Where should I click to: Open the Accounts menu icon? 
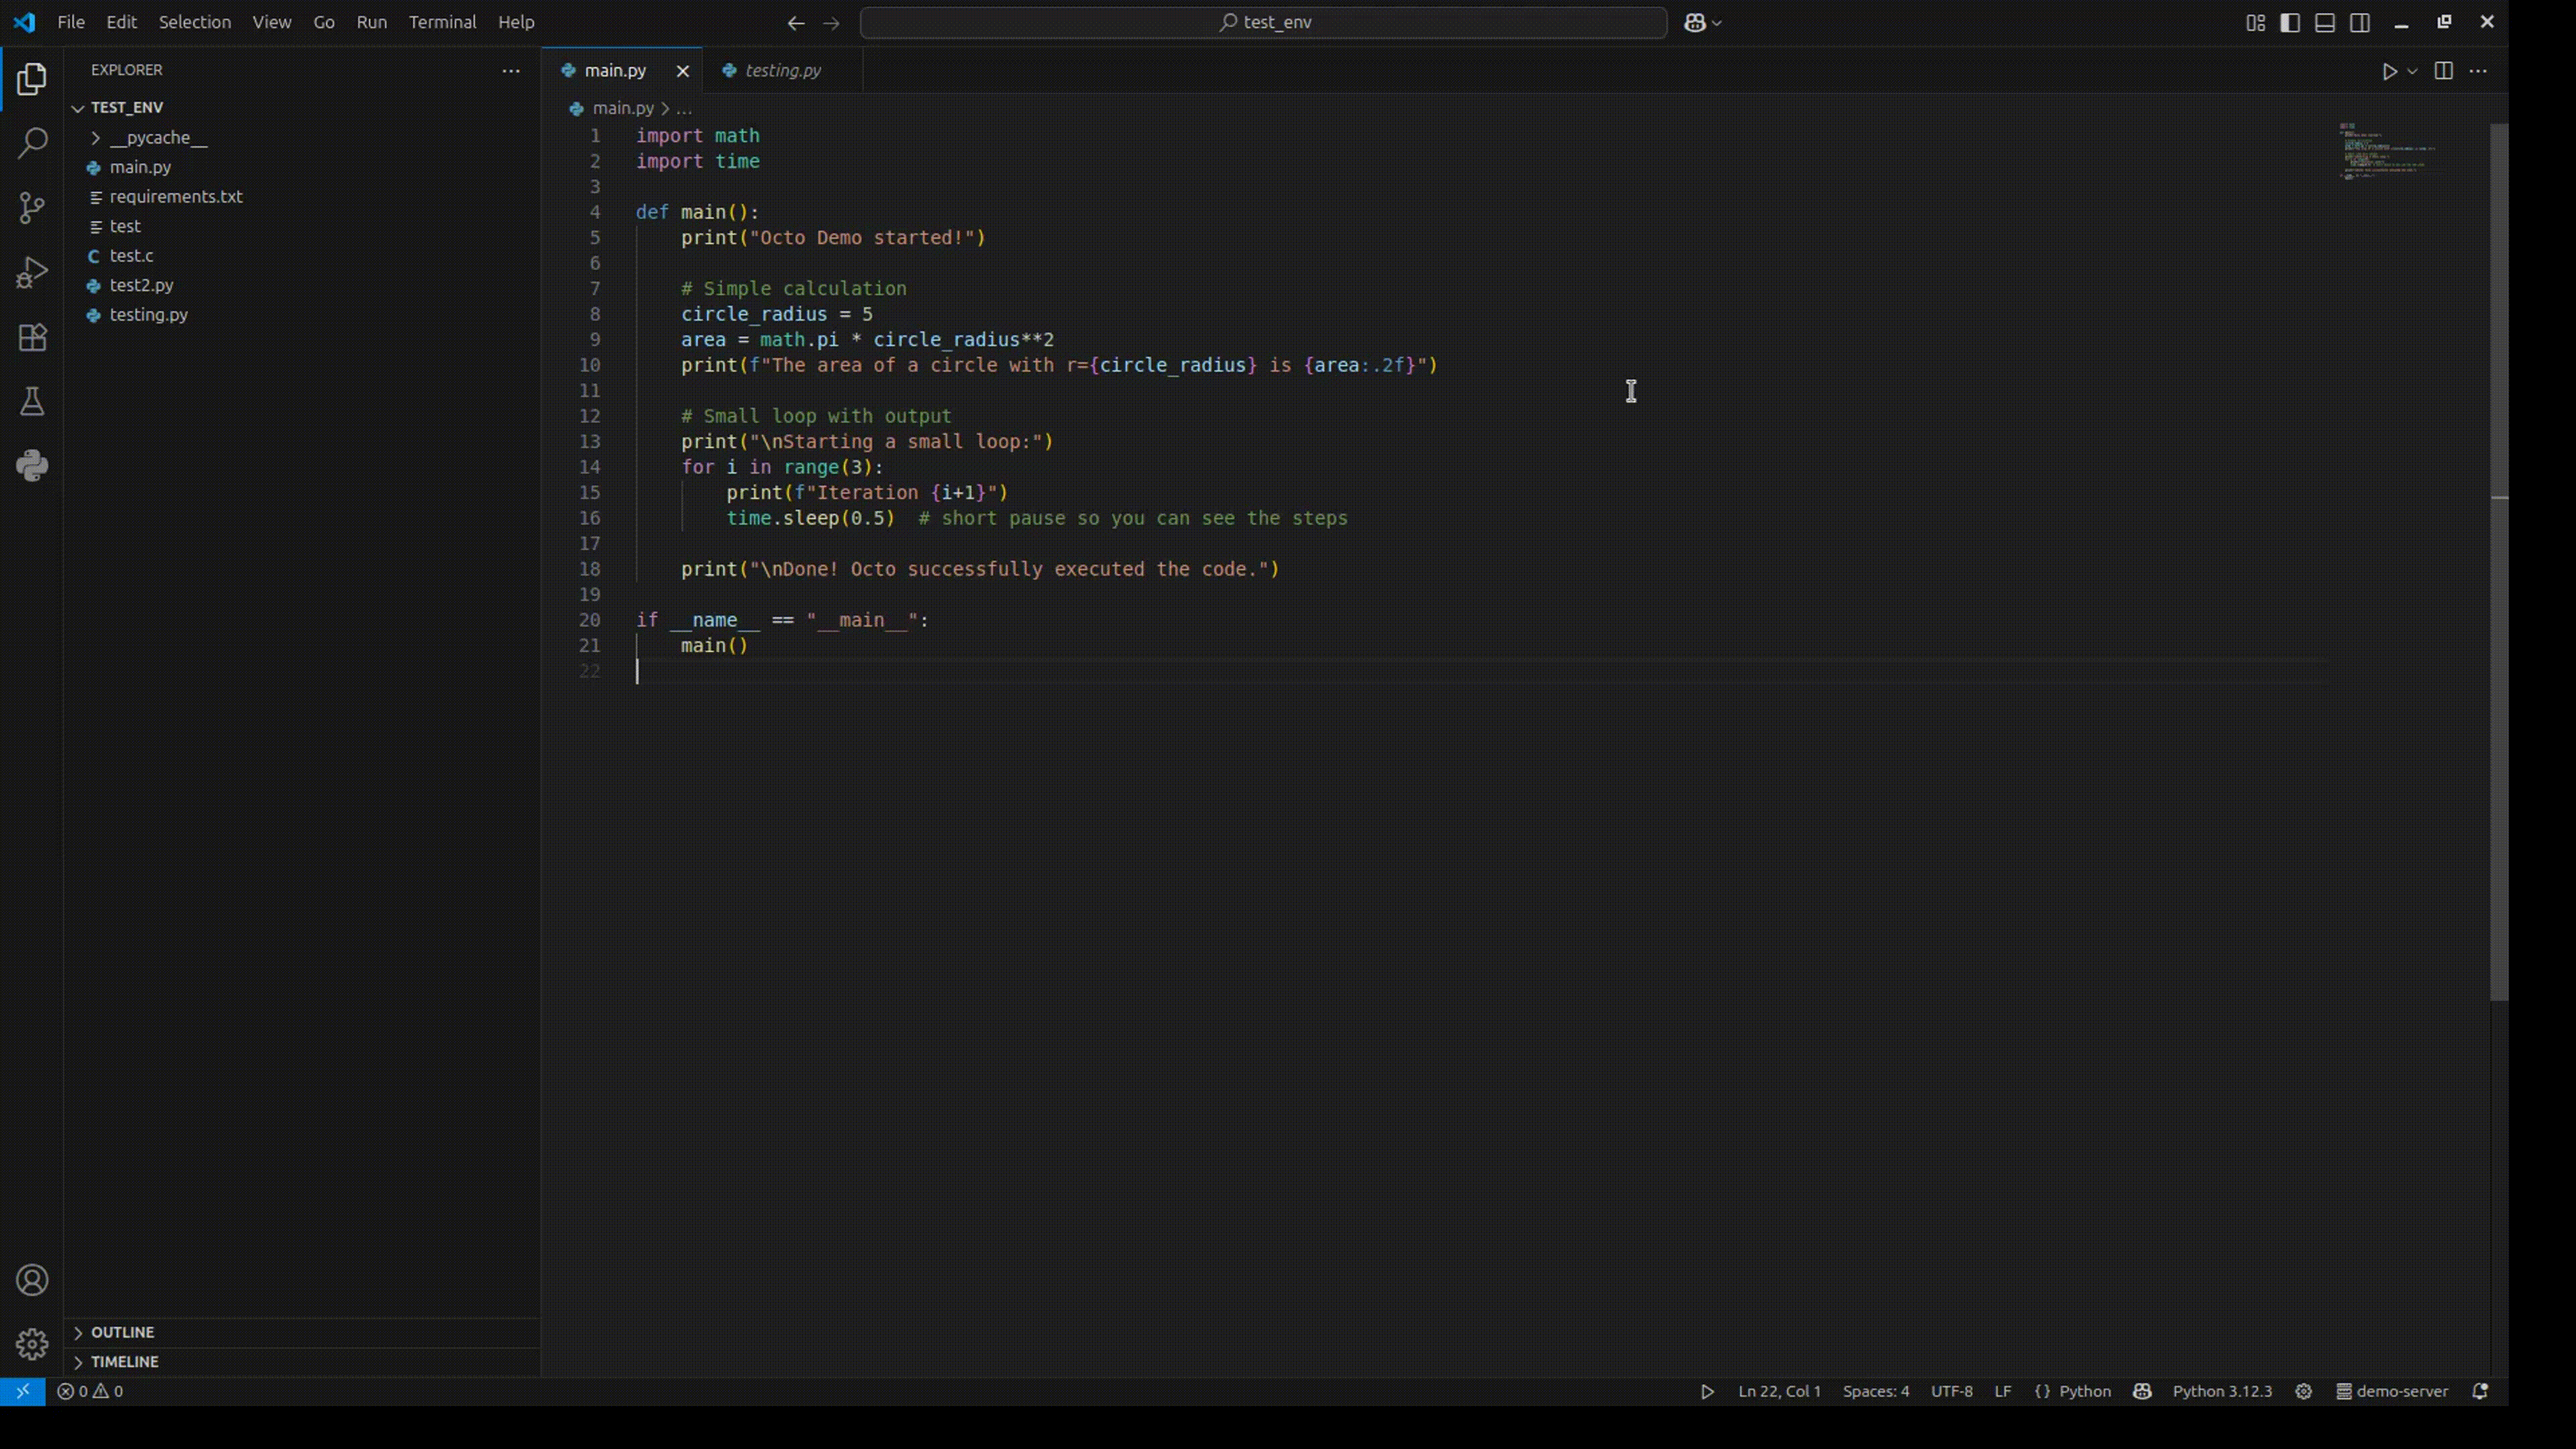click(32, 1280)
